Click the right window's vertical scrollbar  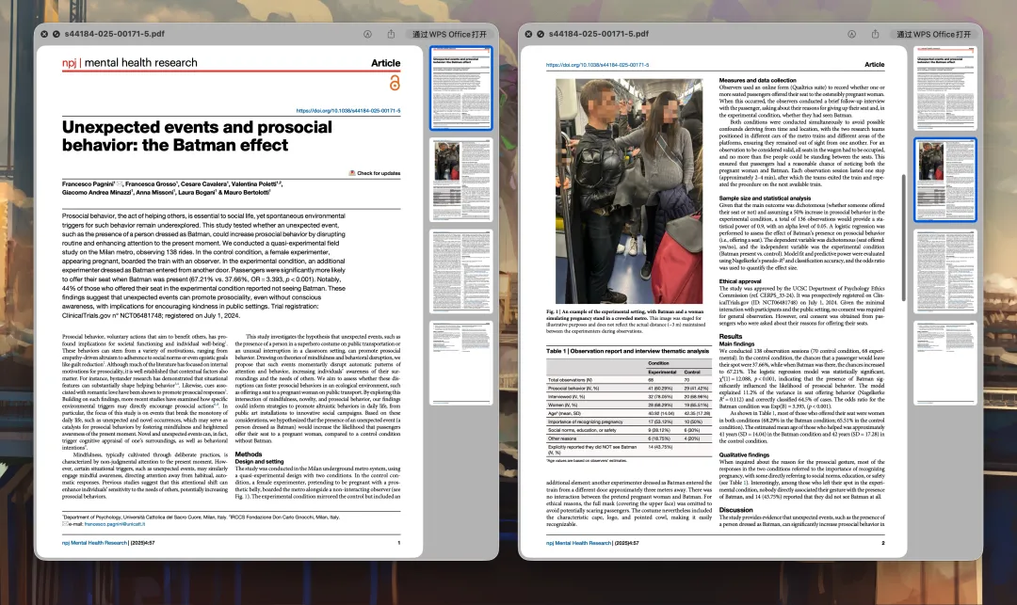pos(903,238)
